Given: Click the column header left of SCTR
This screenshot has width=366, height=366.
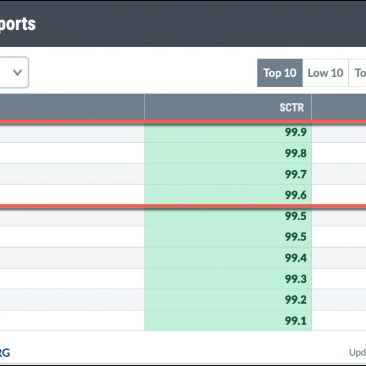Looking at the screenshot, I should [x=72, y=107].
